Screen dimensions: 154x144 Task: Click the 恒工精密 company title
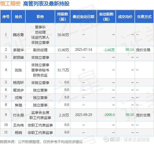point(10,4)
